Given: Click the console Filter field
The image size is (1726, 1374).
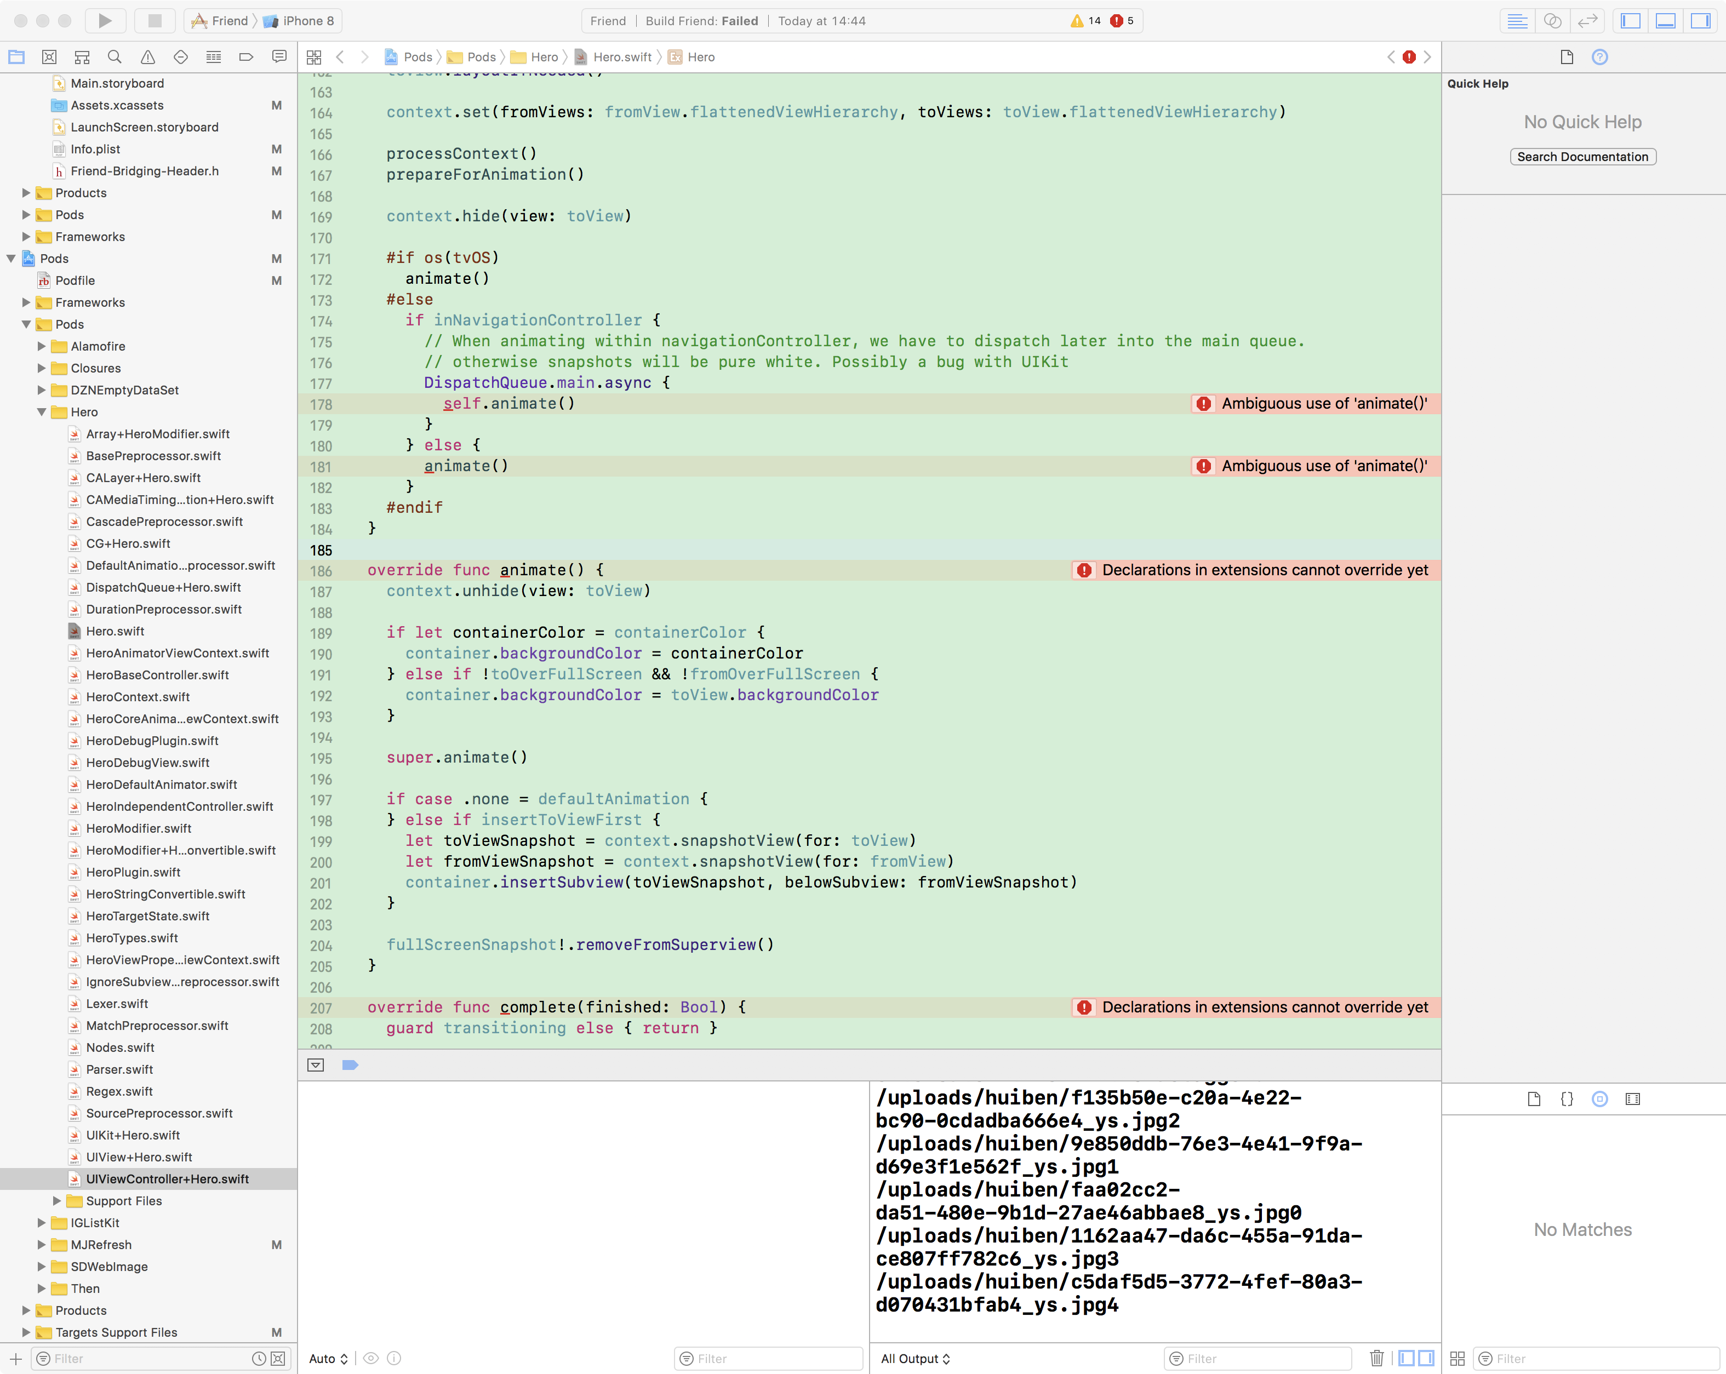Looking at the screenshot, I should (x=1257, y=1359).
